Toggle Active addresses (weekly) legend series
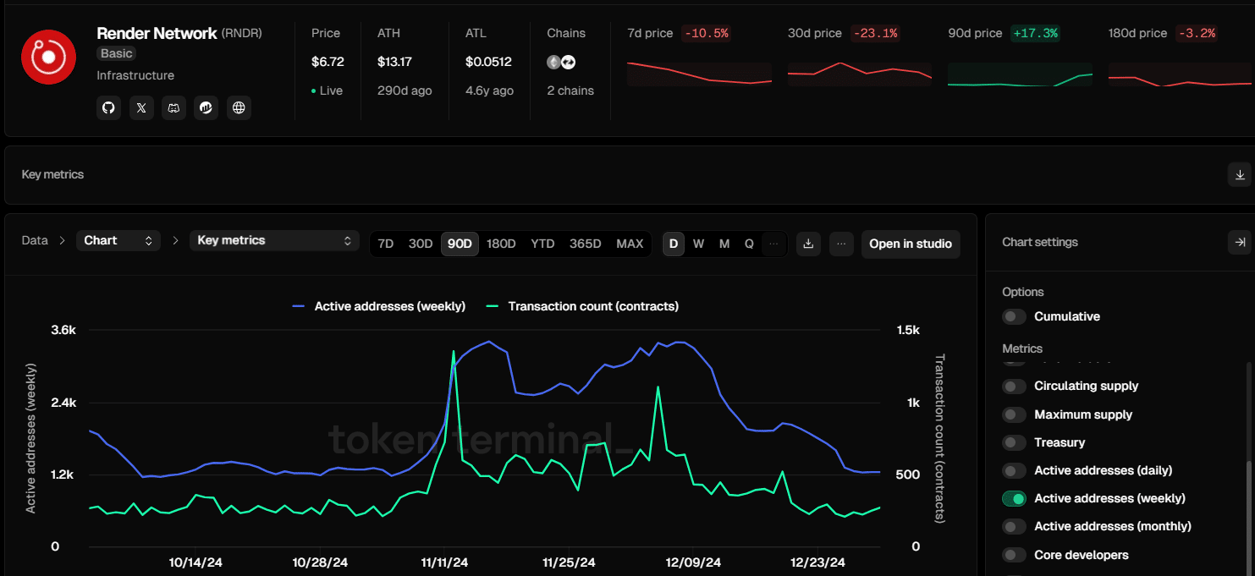The height and width of the screenshot is (576, 1255). [379, 306]
